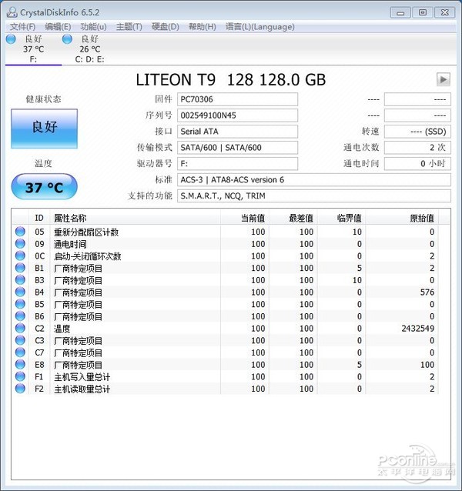Open the 编辑(E) menu
The height and width of the screenshot is (491, 462).
[x=58, y=27]
